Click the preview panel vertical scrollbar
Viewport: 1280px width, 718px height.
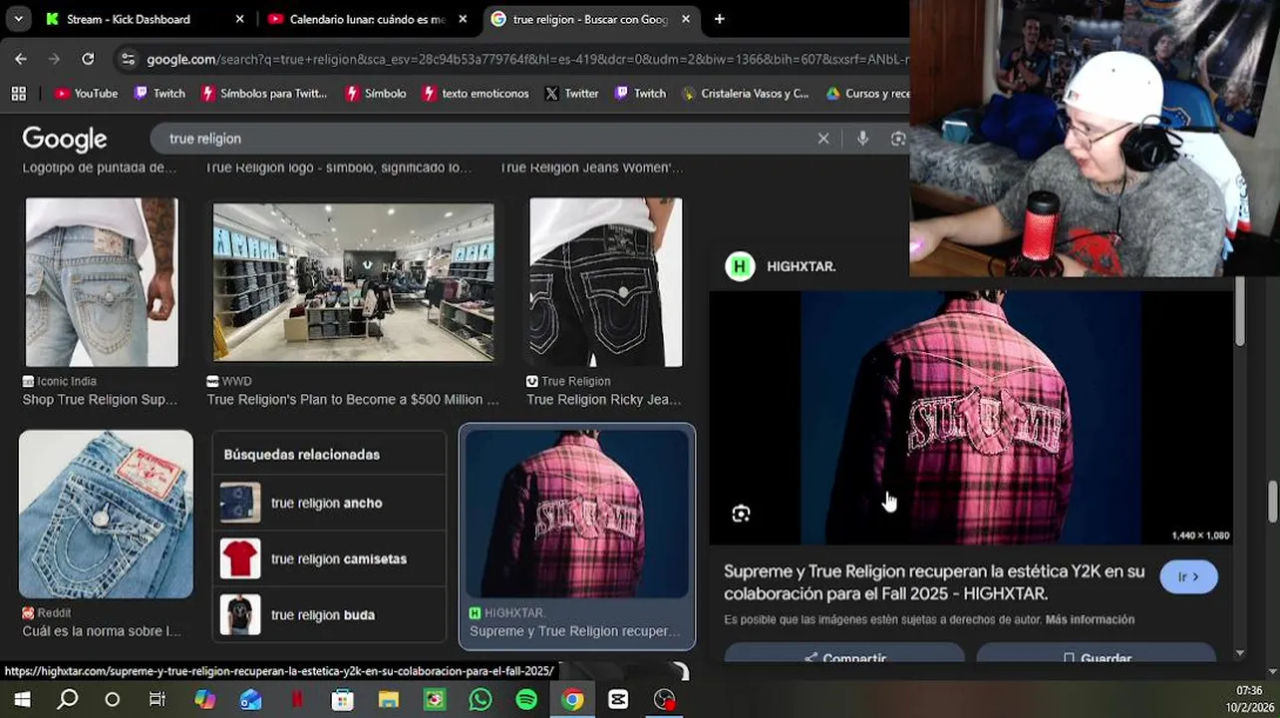(x=1239, y=313)
